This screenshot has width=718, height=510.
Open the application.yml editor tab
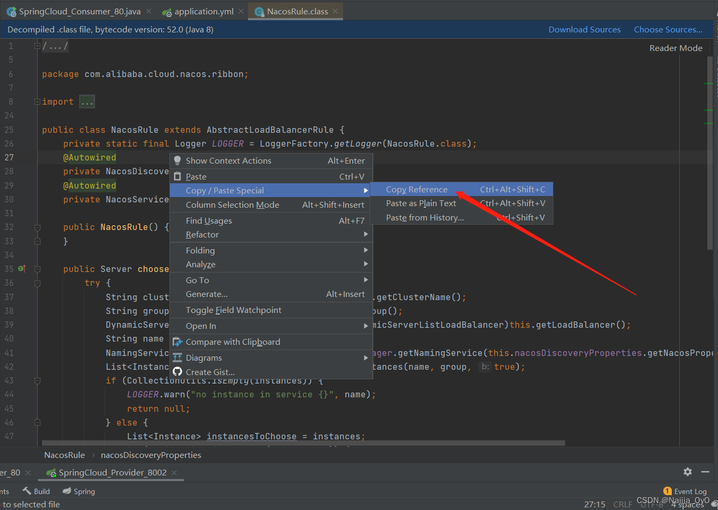pyautogui.click(x=204, y=11)
